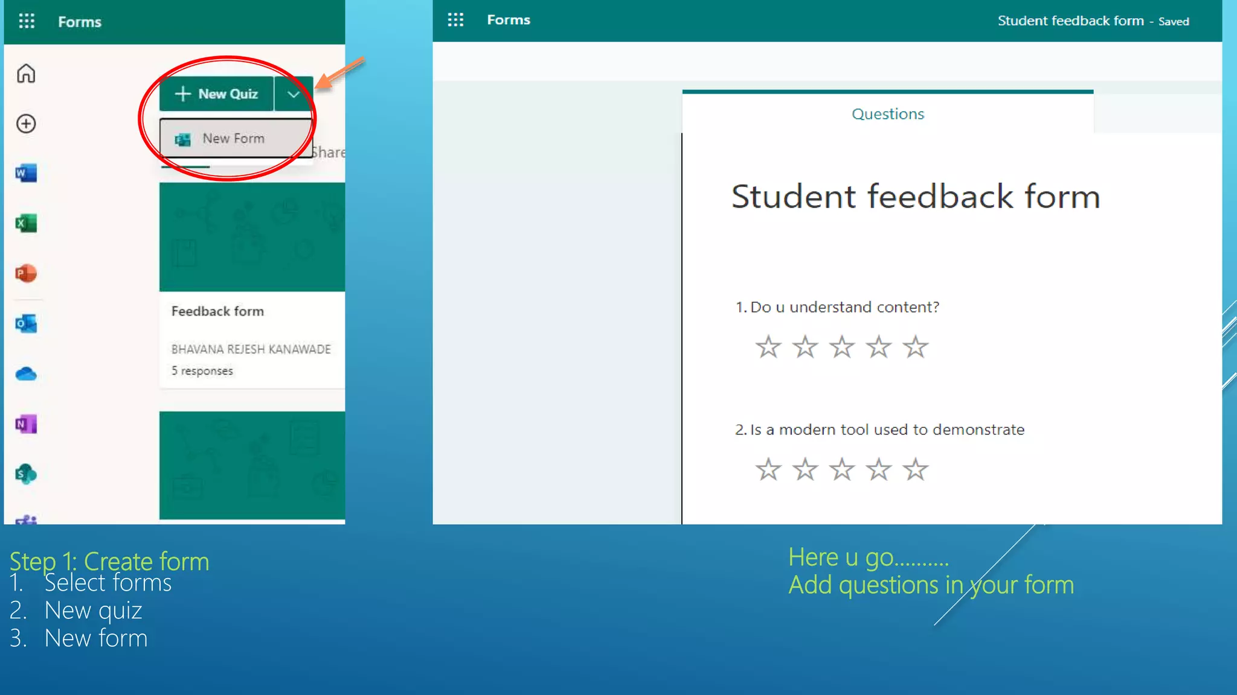Rate question 2 with two stars
1237x695 pixels.
805,469
